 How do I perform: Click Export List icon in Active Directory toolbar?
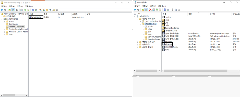[x=28, y=10]
